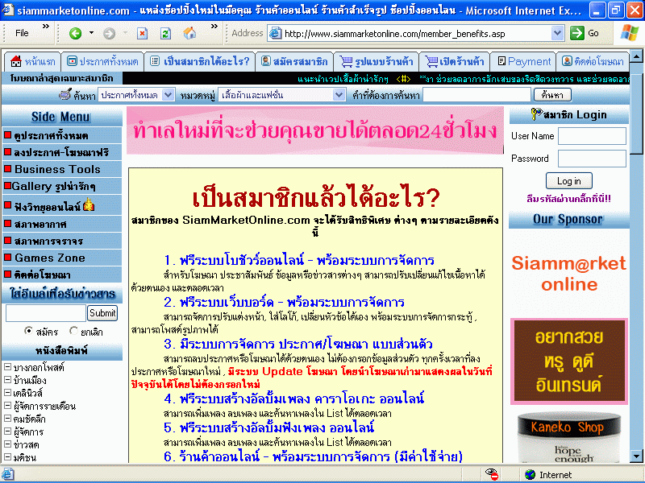The height and width of the screenshot is (483, 645).
Task: Open Business Tools in the Side Menu
Action: point(57,169)
